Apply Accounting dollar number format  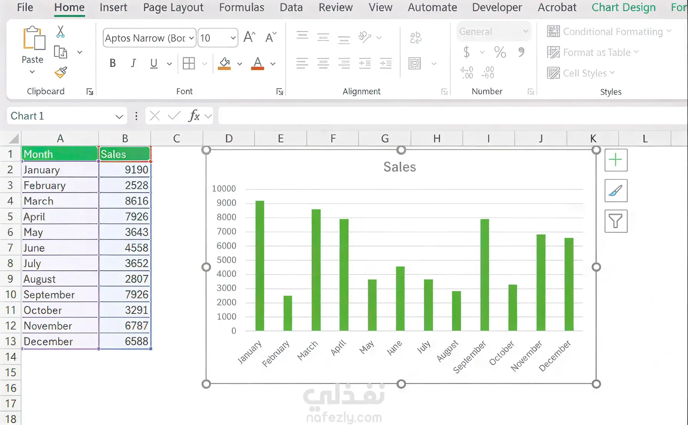(x=466, y=52)
